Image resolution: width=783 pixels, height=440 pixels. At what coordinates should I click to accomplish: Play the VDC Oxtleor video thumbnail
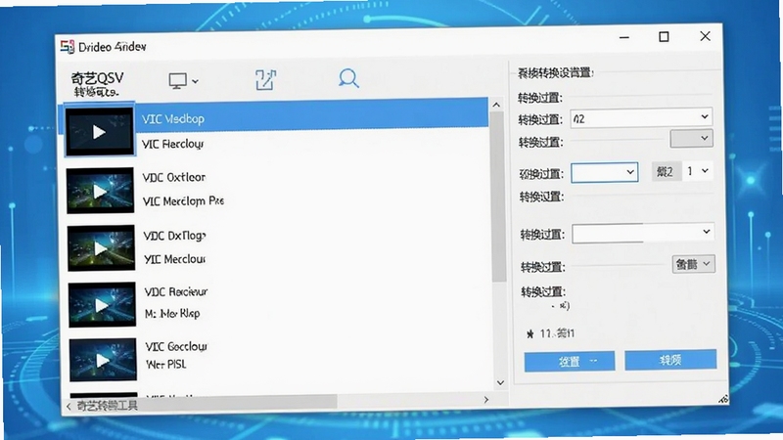[101, 190]
